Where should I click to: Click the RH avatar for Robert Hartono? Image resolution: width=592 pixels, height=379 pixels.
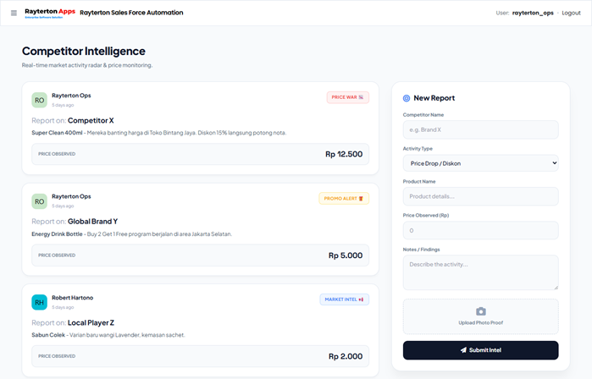coord(39,302)
